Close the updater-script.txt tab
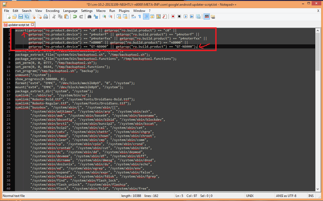This screenshot has height=201, width=323. [32, 25]
